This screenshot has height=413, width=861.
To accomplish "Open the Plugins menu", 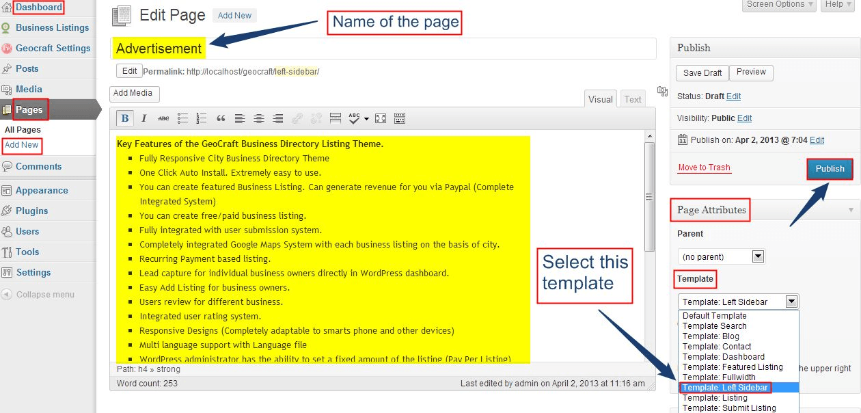I will pyautogui.click(x=32, y=211).
